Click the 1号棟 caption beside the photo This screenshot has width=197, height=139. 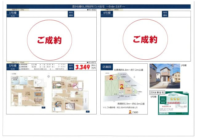[x=183, y=65]
